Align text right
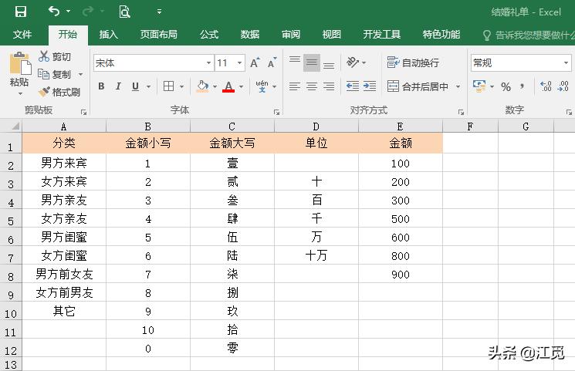This screenshot has height=371, width=575. (329, 86)
